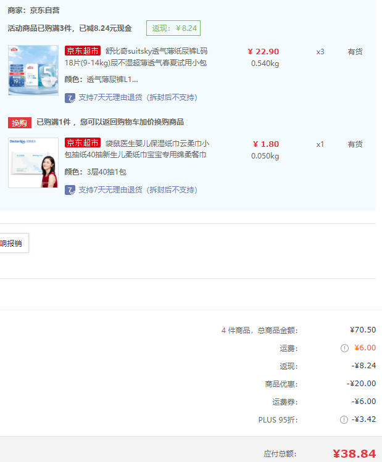Screen dimensions: 382x462
Task: Click the info icon beside 运费 ¥6.00
Action: point(344,349)
